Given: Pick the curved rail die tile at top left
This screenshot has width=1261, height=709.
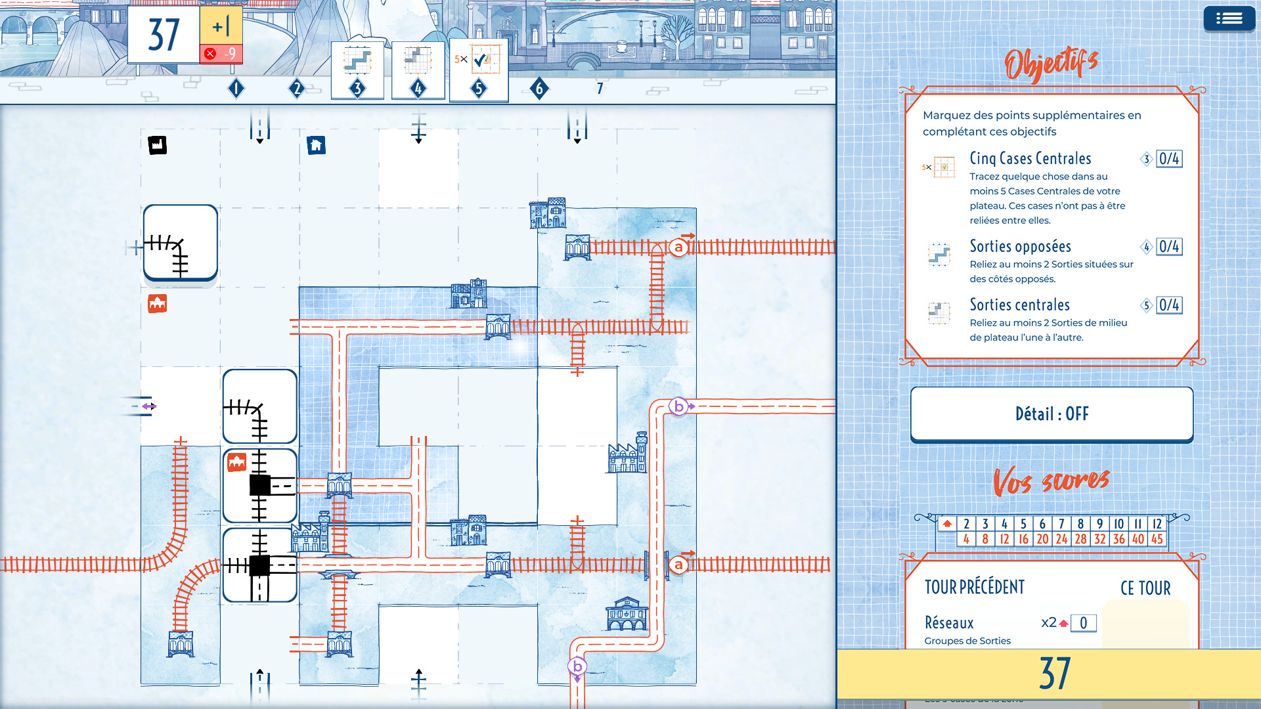Looking at the screenshot, I should point(181,243).
